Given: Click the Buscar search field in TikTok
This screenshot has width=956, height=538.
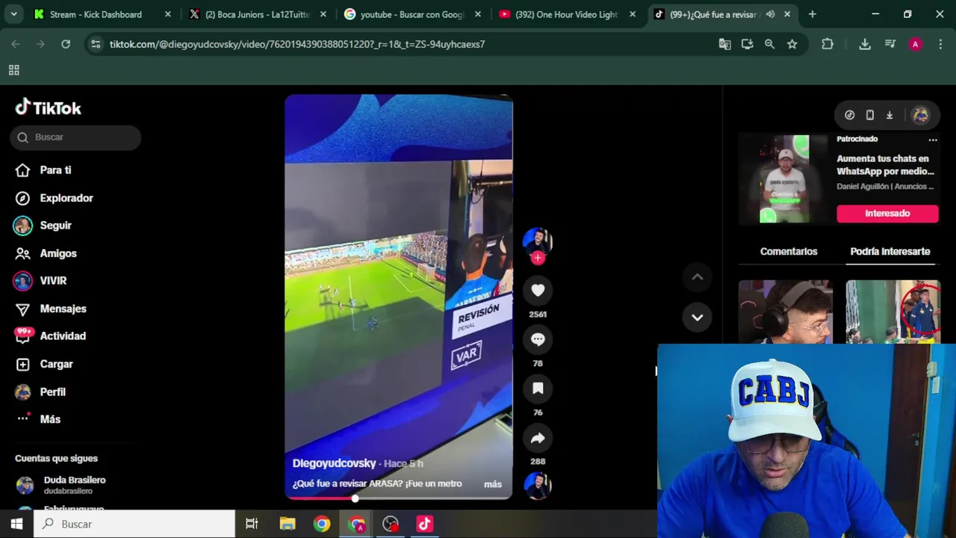Looking at the screenshot, I should [75, 137].
